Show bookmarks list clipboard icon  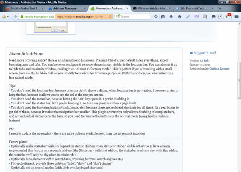[x=163, y=16]
